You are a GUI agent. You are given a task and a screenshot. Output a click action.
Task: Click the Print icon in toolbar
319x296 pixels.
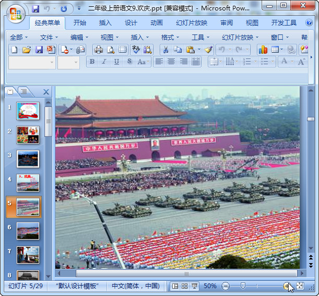pos(99,50)
